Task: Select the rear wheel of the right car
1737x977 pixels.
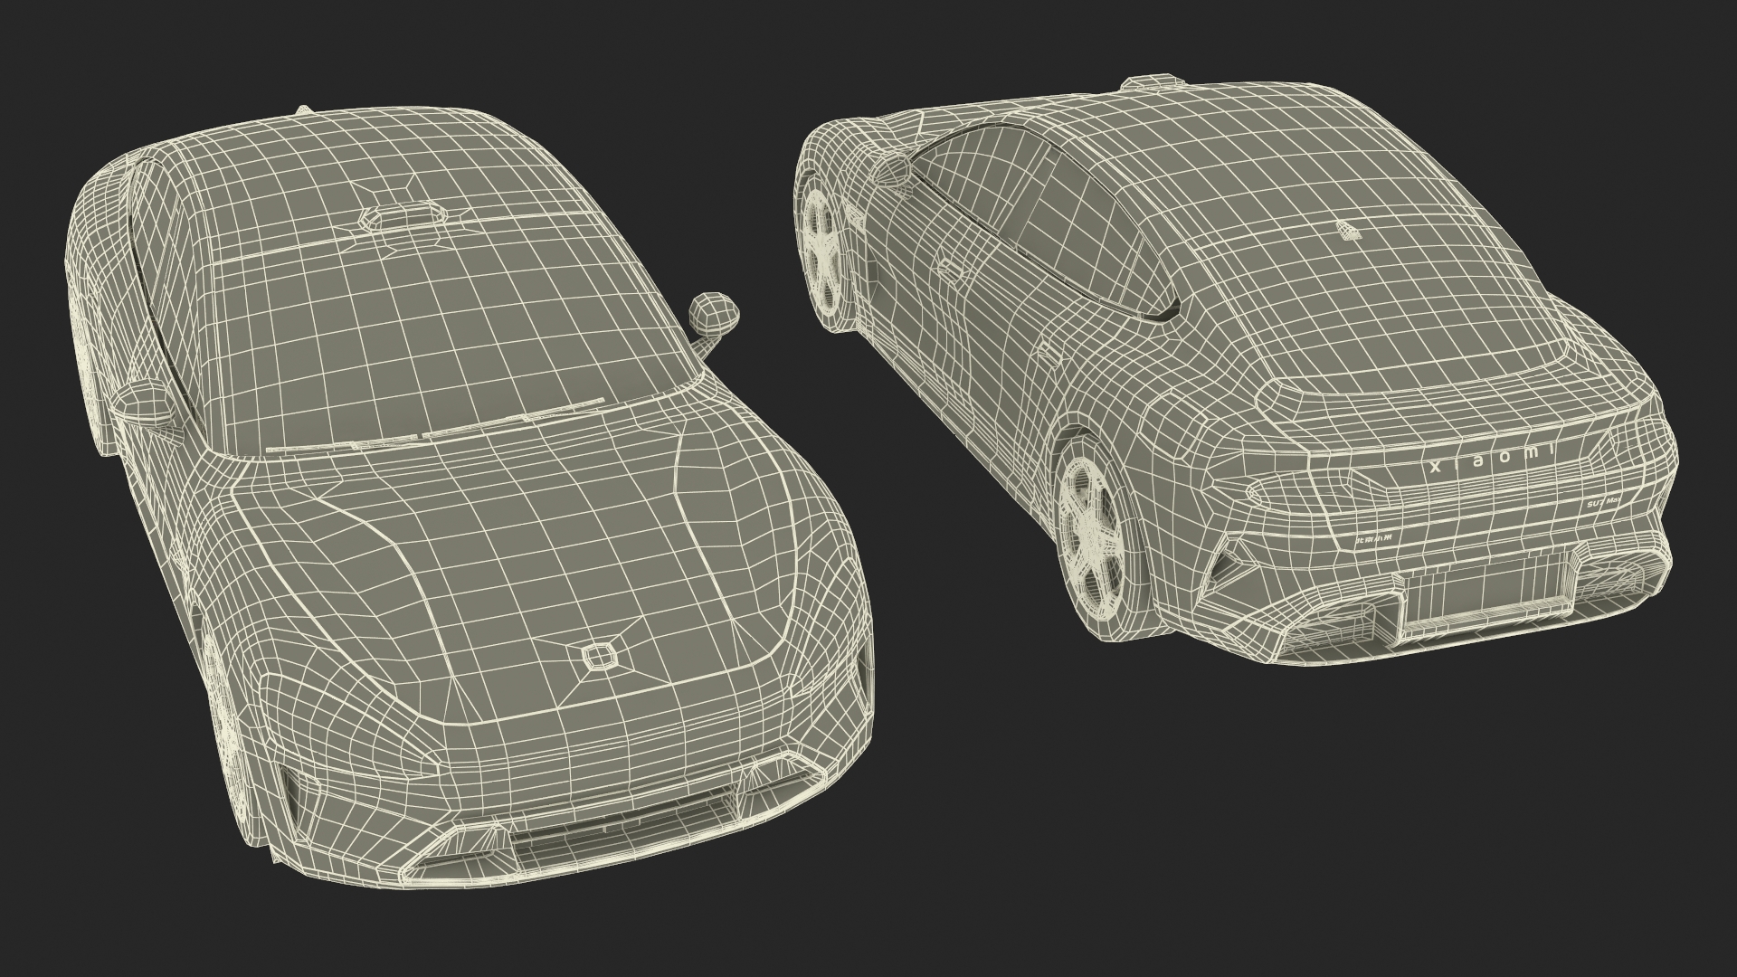Action: [1092, 538]
